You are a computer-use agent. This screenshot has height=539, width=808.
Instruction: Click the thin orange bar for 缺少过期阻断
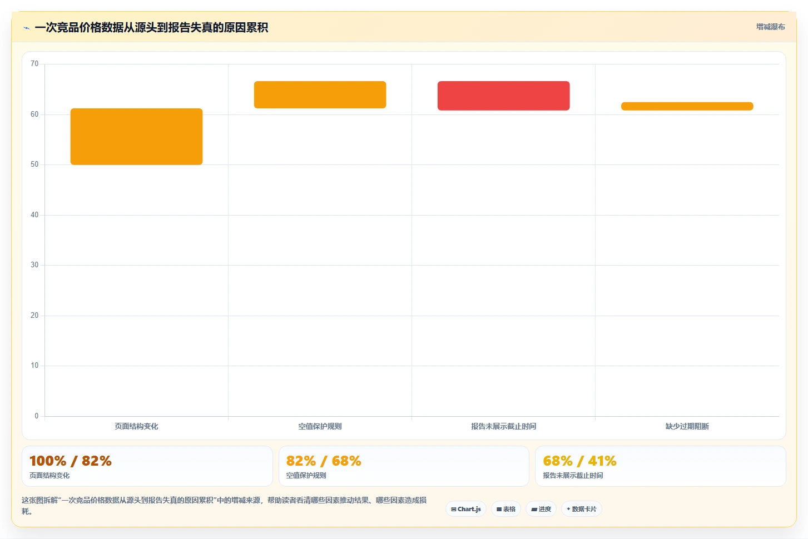point(687,106)
